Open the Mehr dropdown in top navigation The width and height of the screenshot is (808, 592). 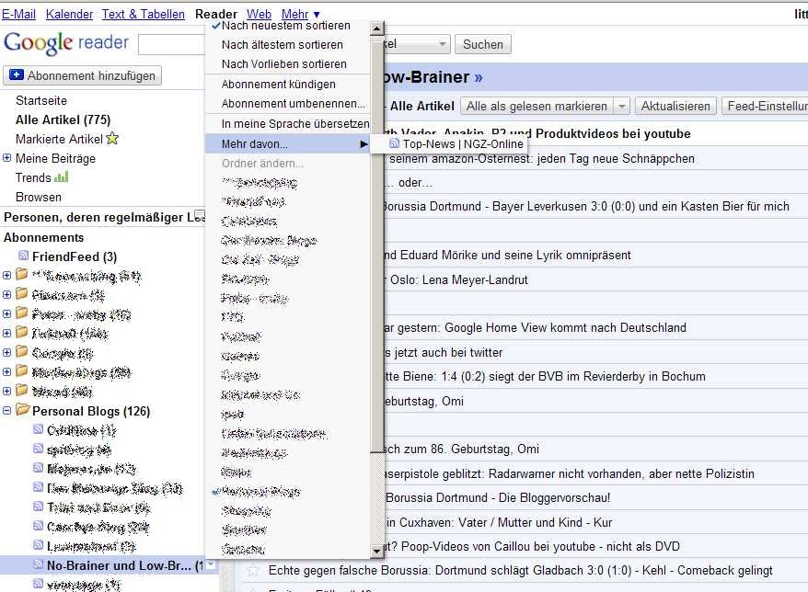pyautogui.click(x=300, y=15)
